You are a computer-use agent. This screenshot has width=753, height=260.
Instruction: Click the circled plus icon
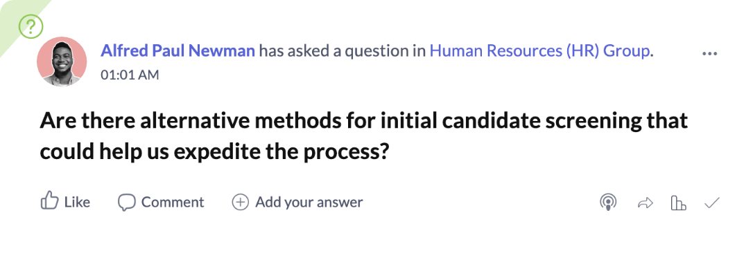(x=240, y=203)
